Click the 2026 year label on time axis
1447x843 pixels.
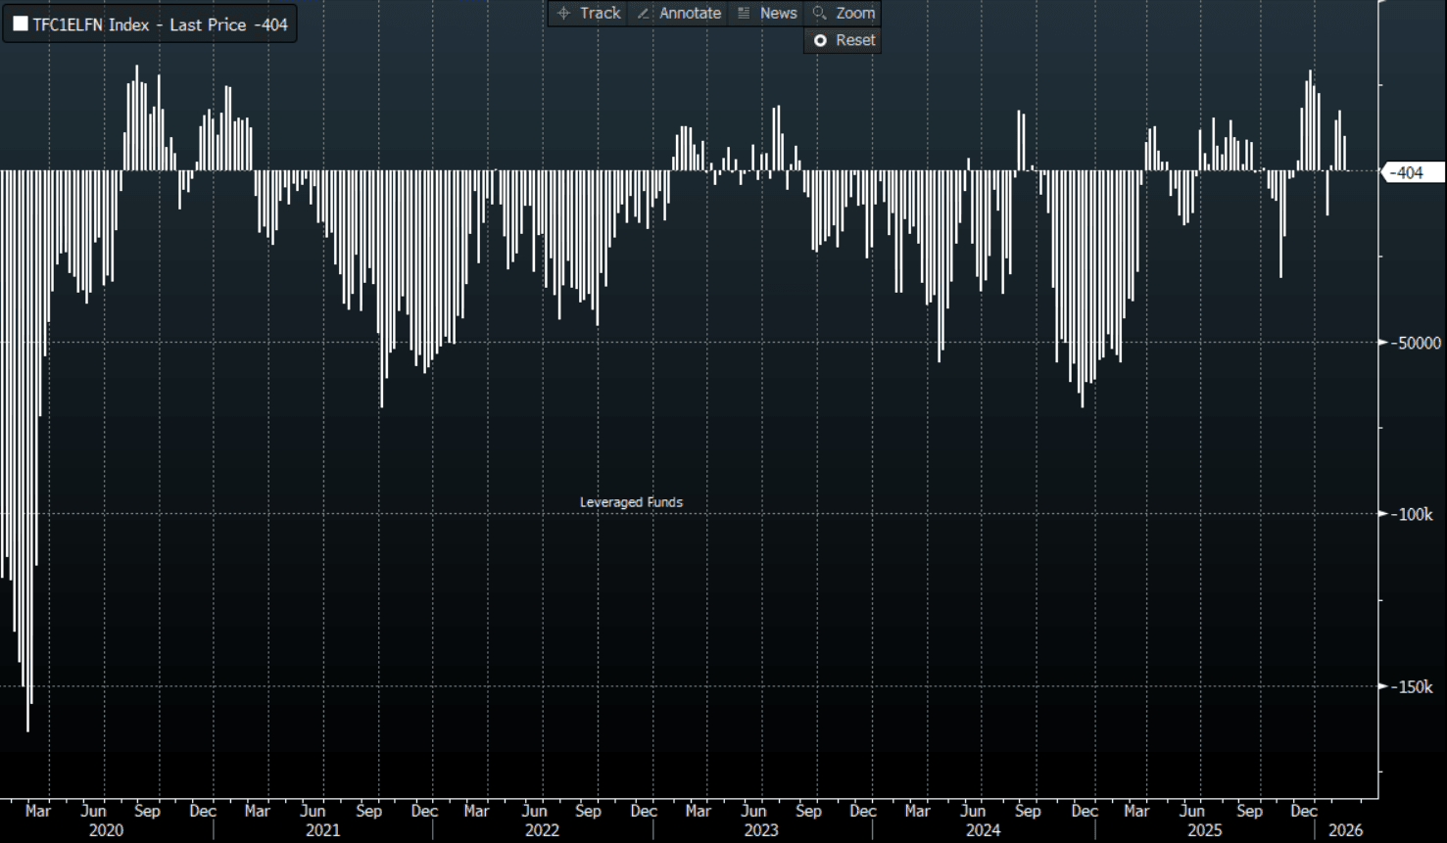1345,830
